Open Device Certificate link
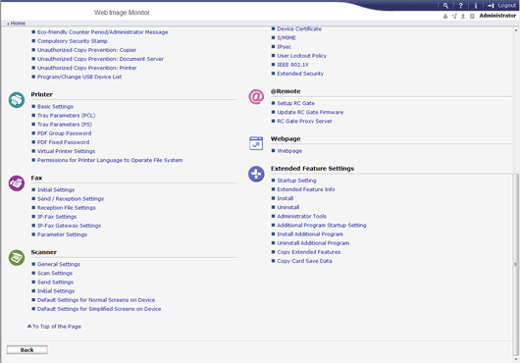 coord(299,29)
